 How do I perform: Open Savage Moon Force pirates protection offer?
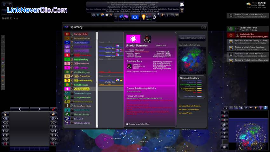(248, 29)
